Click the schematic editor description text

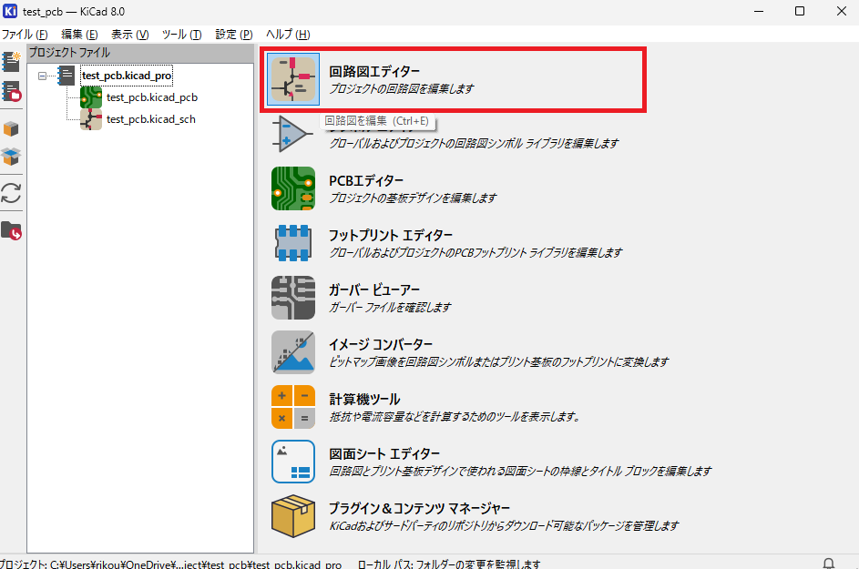pos(401,88)
